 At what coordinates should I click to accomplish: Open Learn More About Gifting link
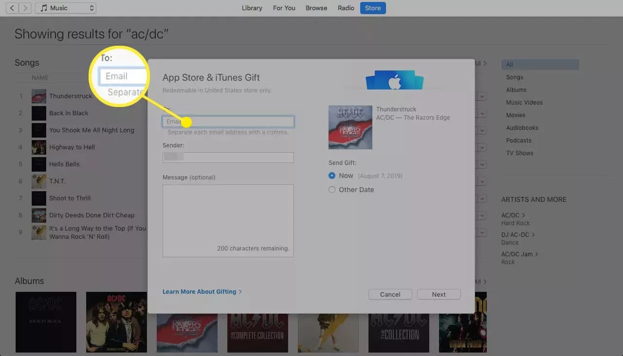[202, 291]
